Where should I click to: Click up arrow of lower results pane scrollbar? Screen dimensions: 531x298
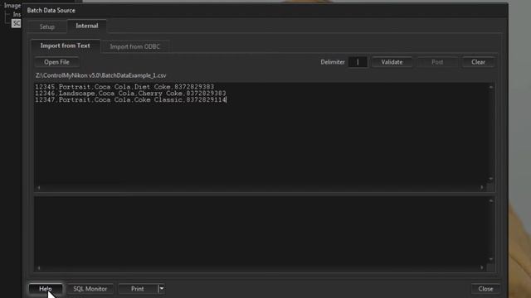tap(490, 201)
